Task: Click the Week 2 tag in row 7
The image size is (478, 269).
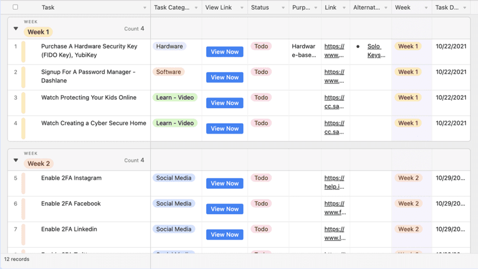Action: pos(408,229)
